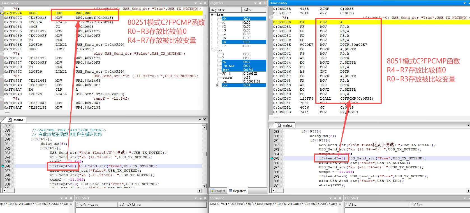Switch to the Project tab
Viewport: 470px width, 213px height.
tap(218, 191)
